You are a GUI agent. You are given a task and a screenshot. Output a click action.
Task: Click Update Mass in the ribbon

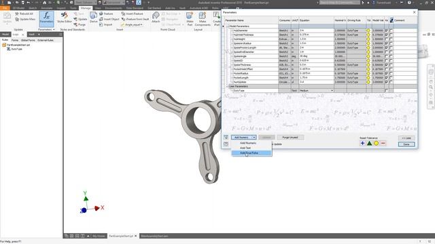(x=25, y=19)
